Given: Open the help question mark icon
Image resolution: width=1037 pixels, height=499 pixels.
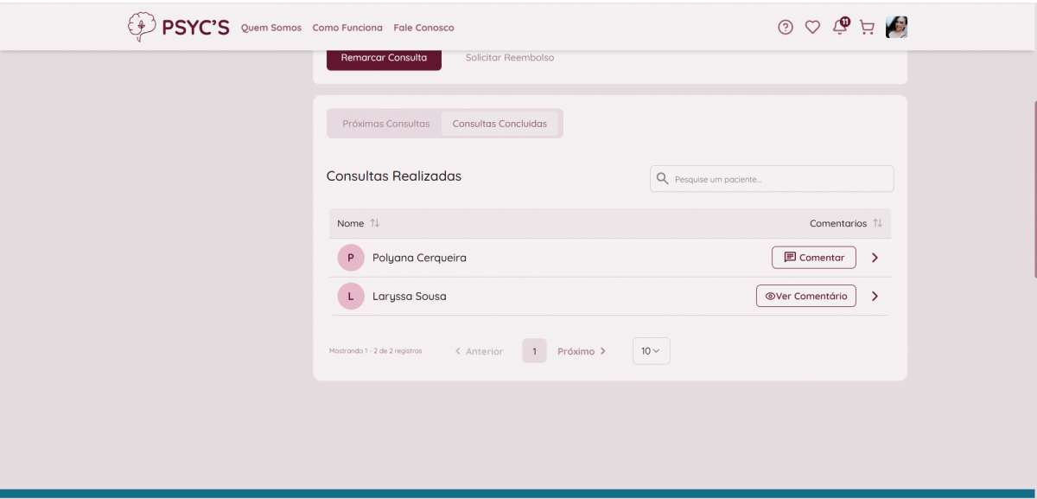Looking at the screenshot, I should click(x=785, y=27).
